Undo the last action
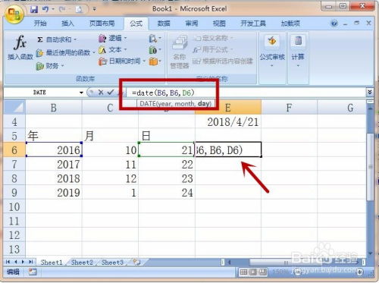 (45, 10)
